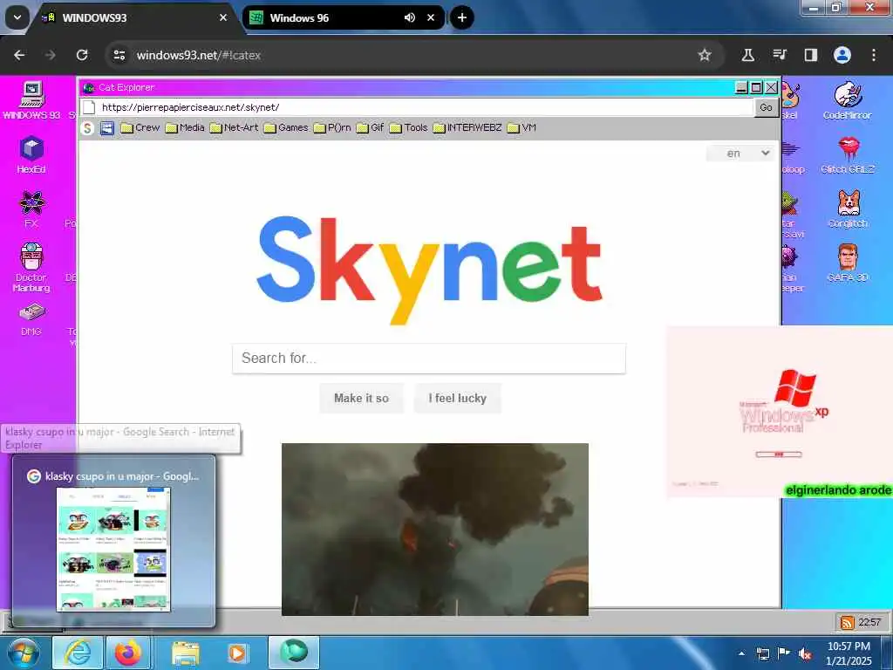
Task: Mute the Windows 96 tab audio
Action: coord(410,17)
